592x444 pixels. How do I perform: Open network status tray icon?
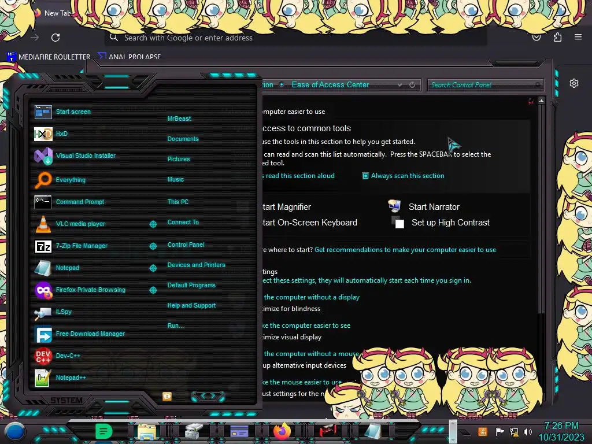(514, 431)
